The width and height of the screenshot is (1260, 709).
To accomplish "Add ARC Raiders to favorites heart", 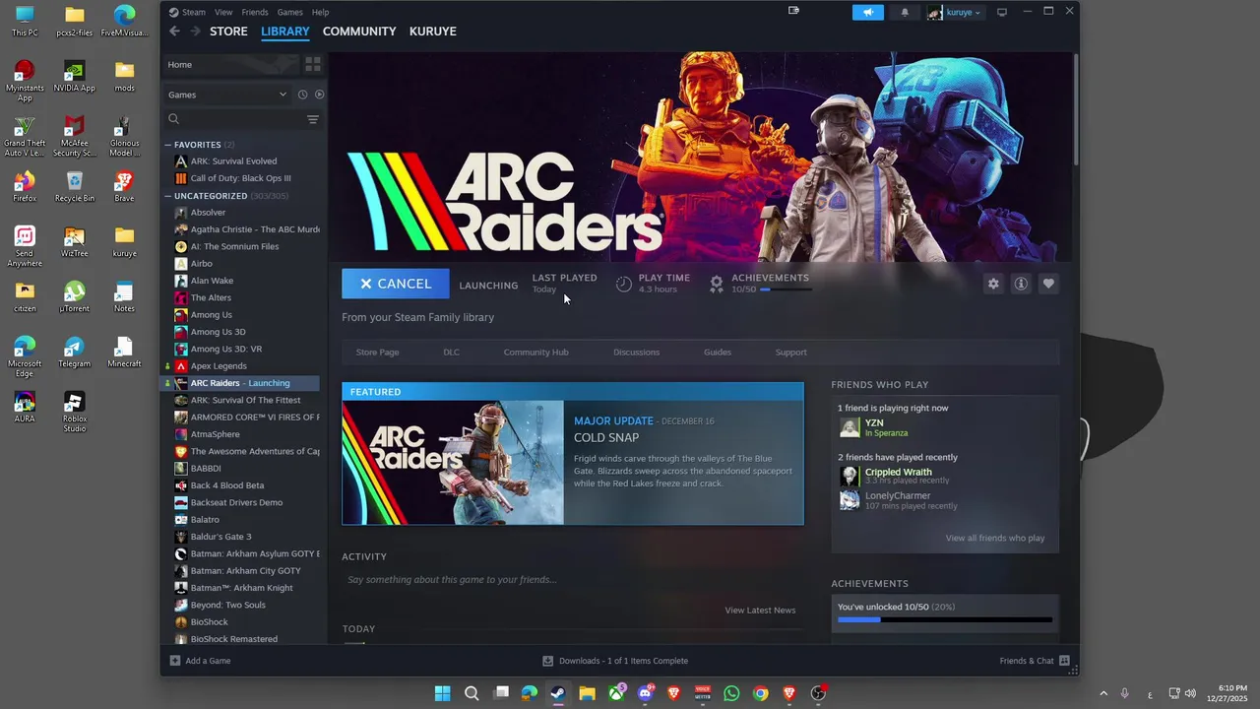I will 1048,284.
